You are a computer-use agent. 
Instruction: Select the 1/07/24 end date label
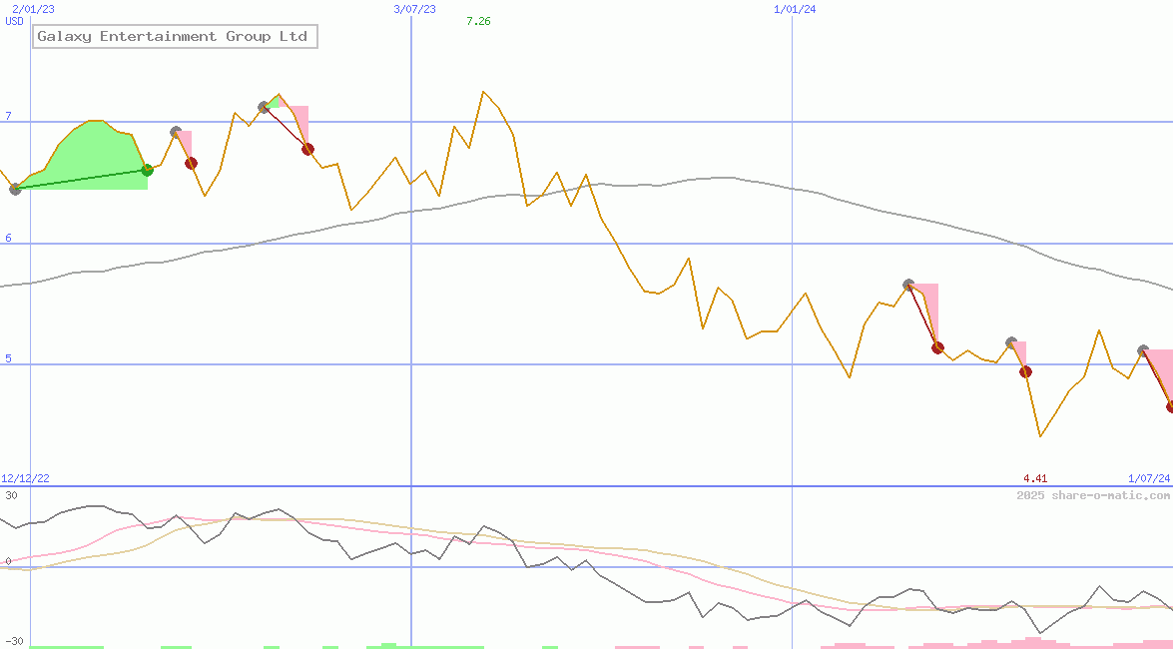1148,479
